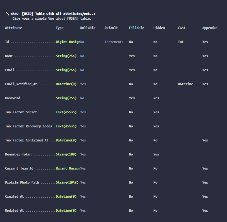Click Nullable 'Yes' in Email_Verified_At row
Viewport: 227px width, 222px height.
pyautogui.click(x=83, y=84)
